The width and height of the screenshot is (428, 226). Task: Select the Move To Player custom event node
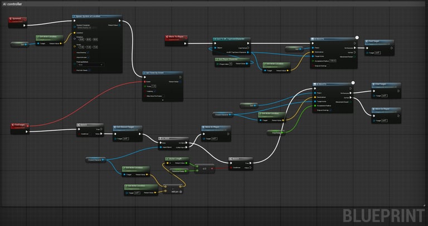click(x=177, y=40)
